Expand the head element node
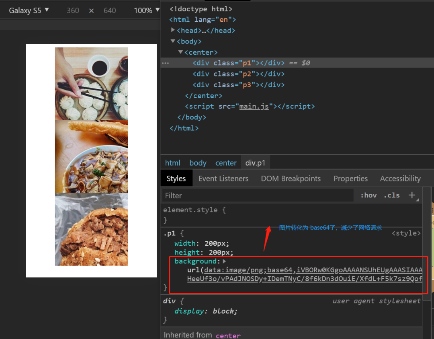 pos(173,30)
